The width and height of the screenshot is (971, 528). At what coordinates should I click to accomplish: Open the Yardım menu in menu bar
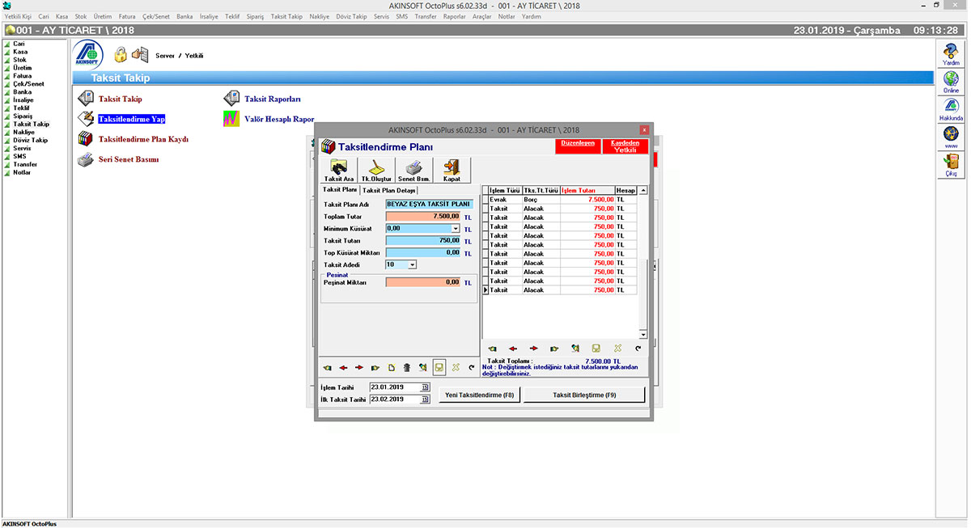pyautogui.click(x=532, y=16)
